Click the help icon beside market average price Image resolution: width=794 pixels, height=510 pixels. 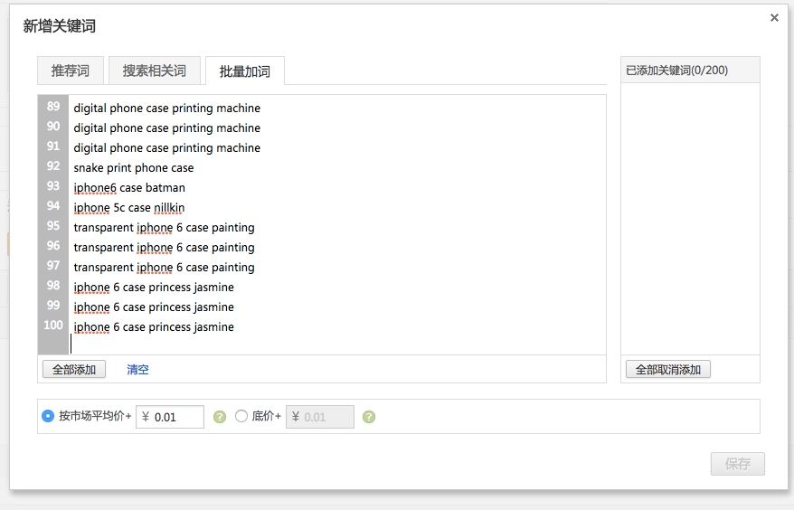click(219, 417)
